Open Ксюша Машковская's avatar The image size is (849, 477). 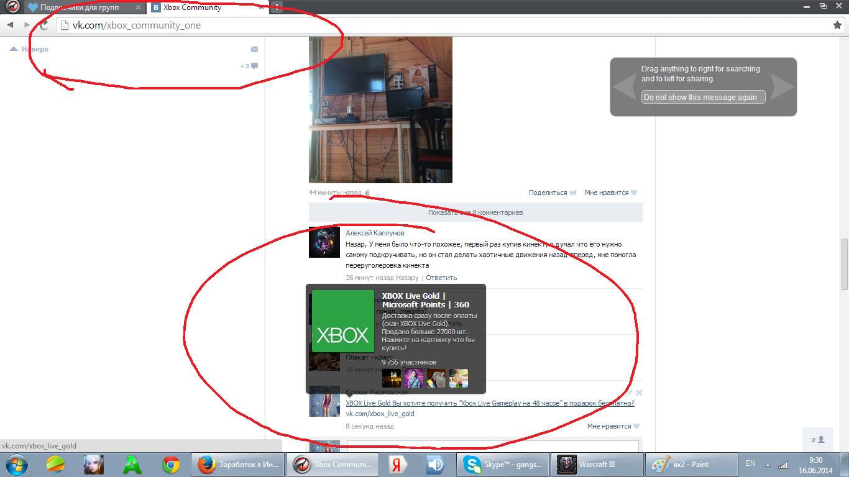pyautogui.click(x=324, y=401)
